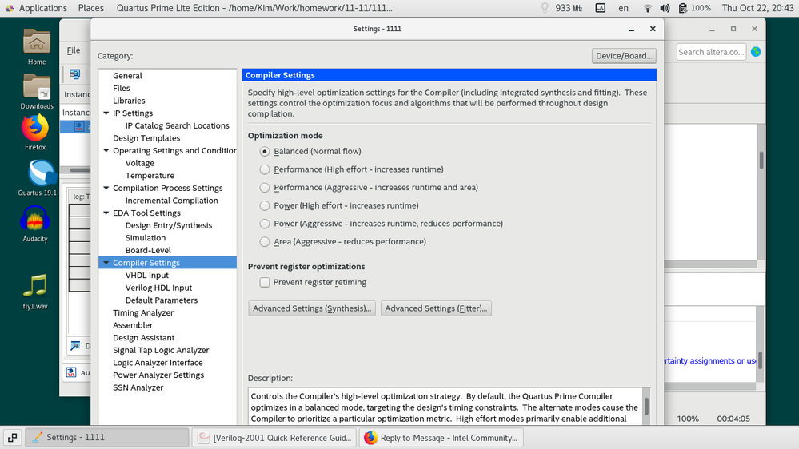Select the General category

[127, 75]
